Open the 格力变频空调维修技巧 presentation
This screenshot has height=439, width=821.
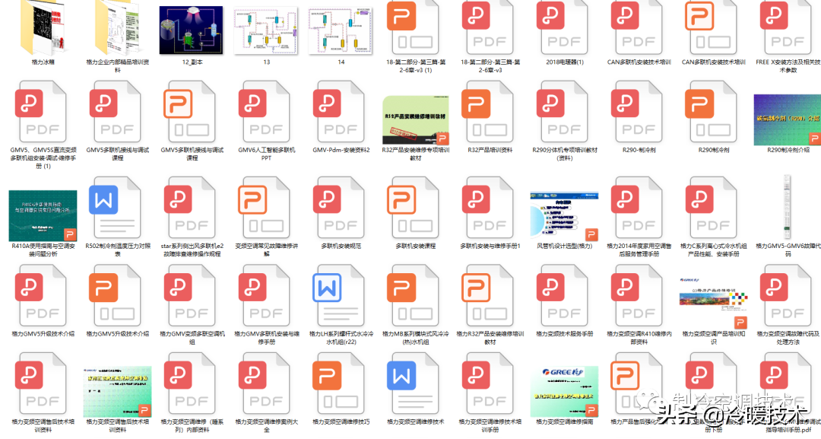point(341,383)
